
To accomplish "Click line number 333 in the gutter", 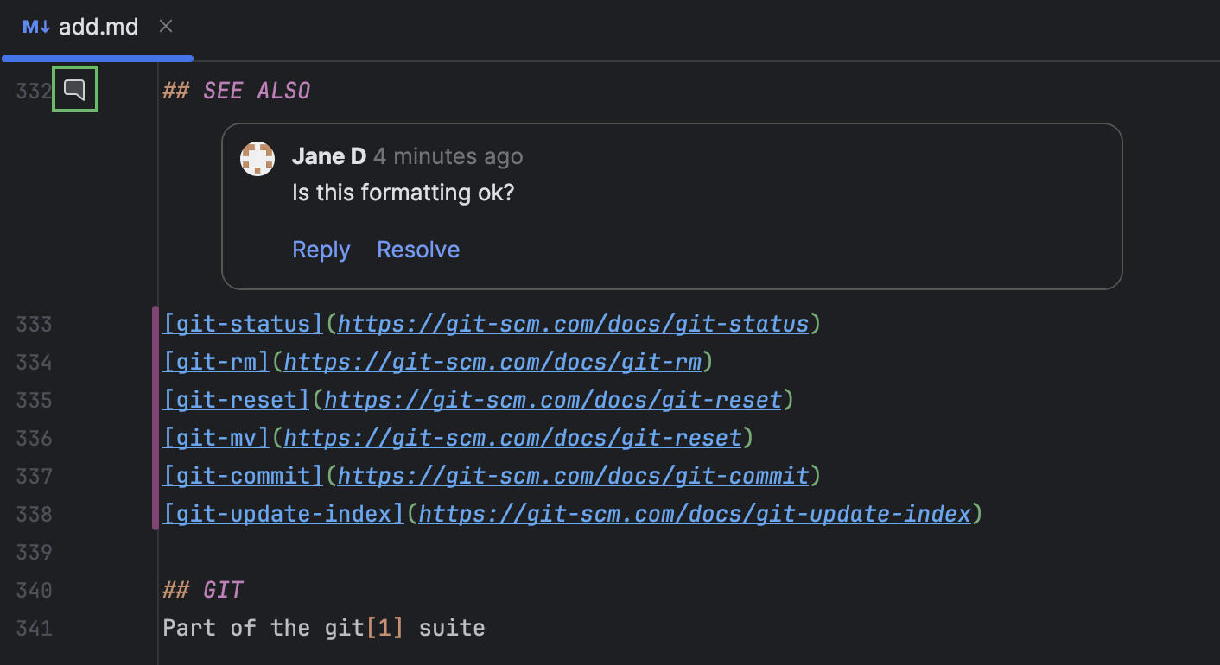I will coord(33,323).
